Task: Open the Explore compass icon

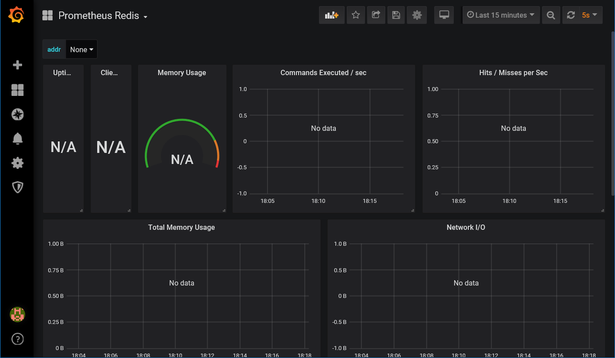Action: 17,114
